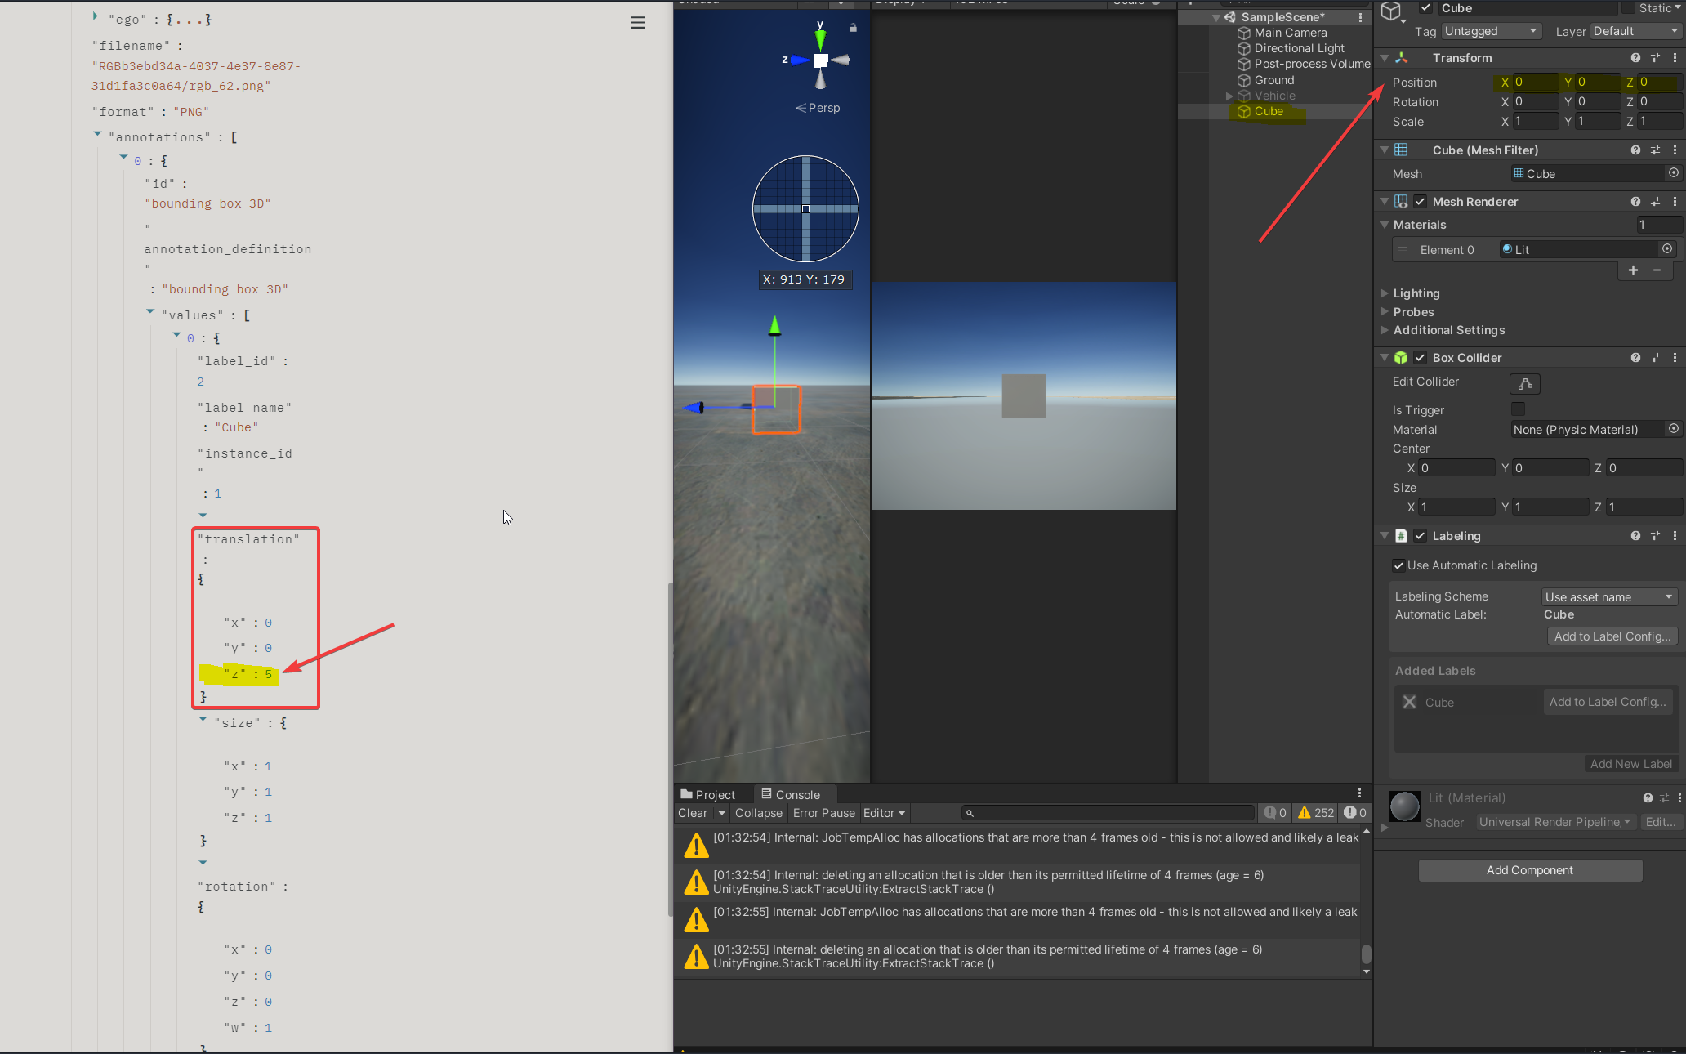This screenshot has height=1054, width=1686.
Task: Switch to the Project tab
Action: click(710, 793)
